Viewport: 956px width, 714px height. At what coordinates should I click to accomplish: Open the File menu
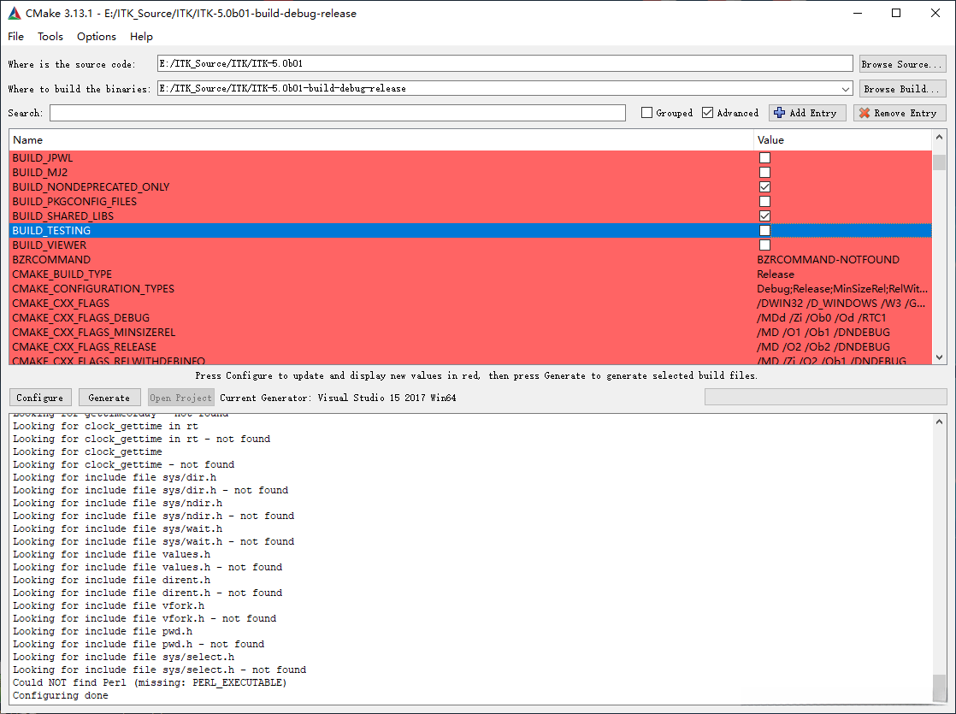[x=16, y=37]
